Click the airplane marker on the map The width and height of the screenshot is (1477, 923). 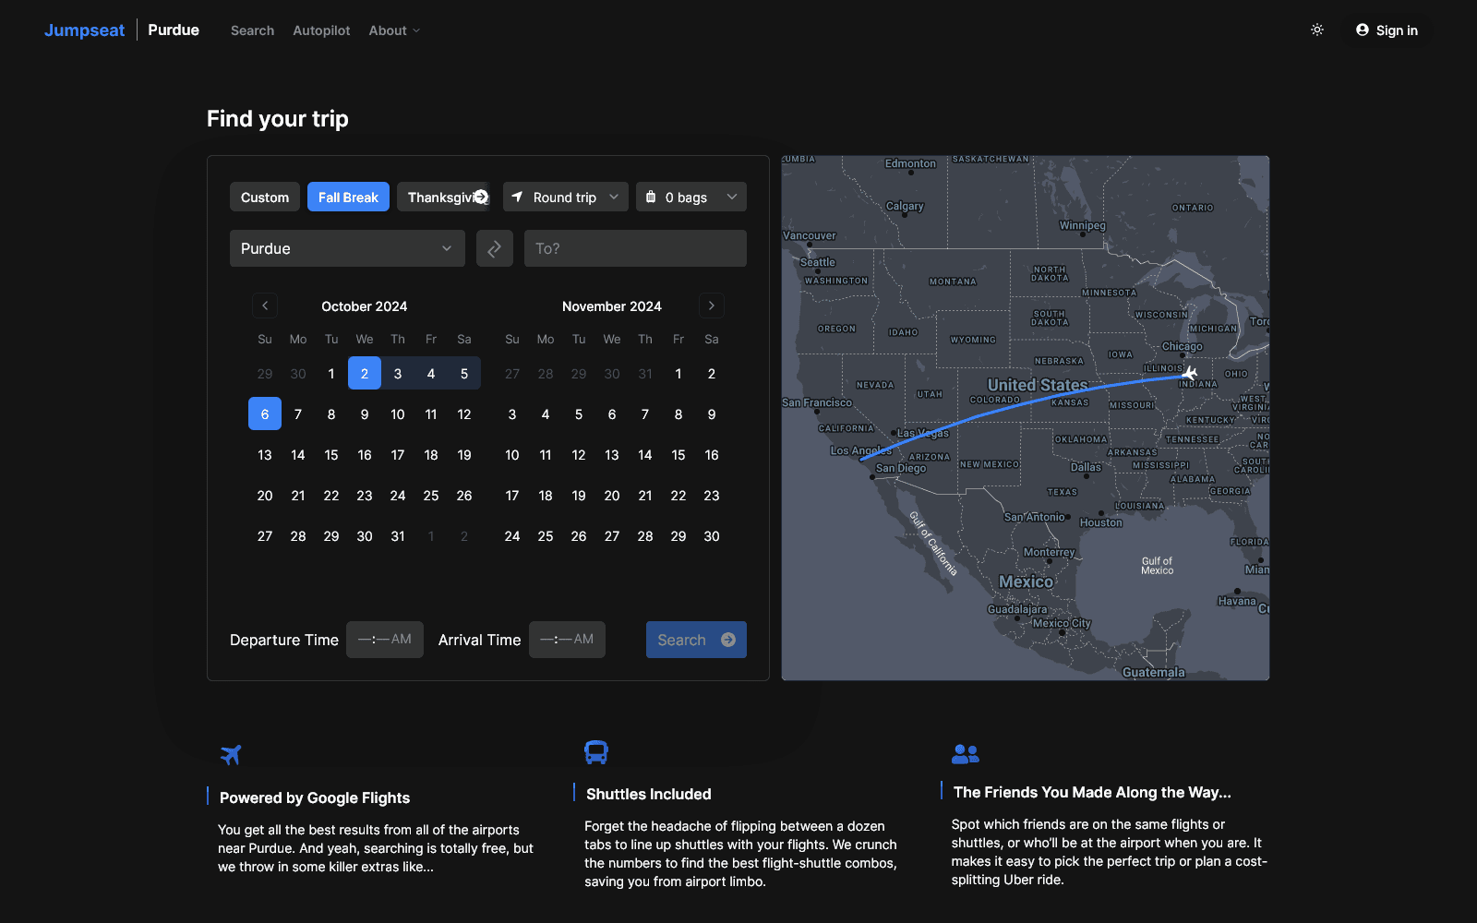(x=1190, y=373)
